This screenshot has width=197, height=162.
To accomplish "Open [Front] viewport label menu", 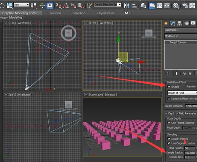I will click(93, 23).
